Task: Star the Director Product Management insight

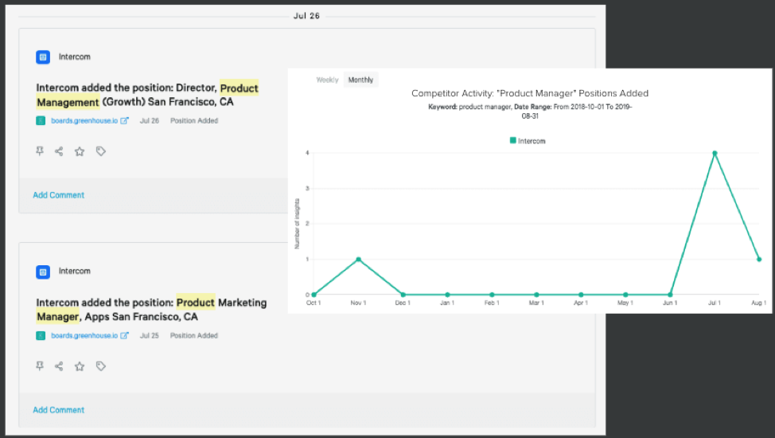Action: pos(80,151)
